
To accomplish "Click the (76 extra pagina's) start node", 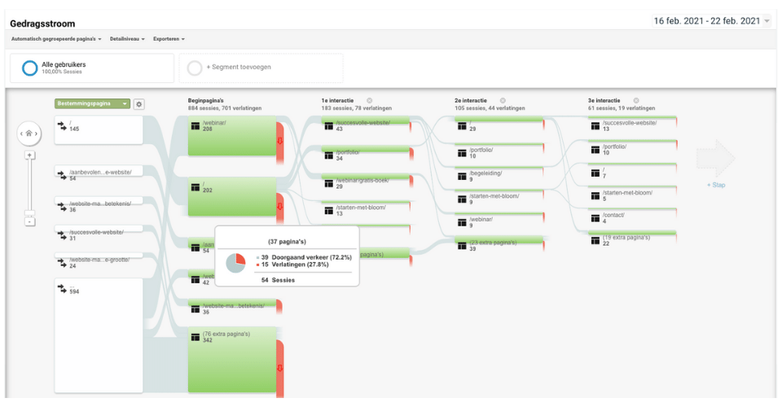I will click(x=232, y=360).
